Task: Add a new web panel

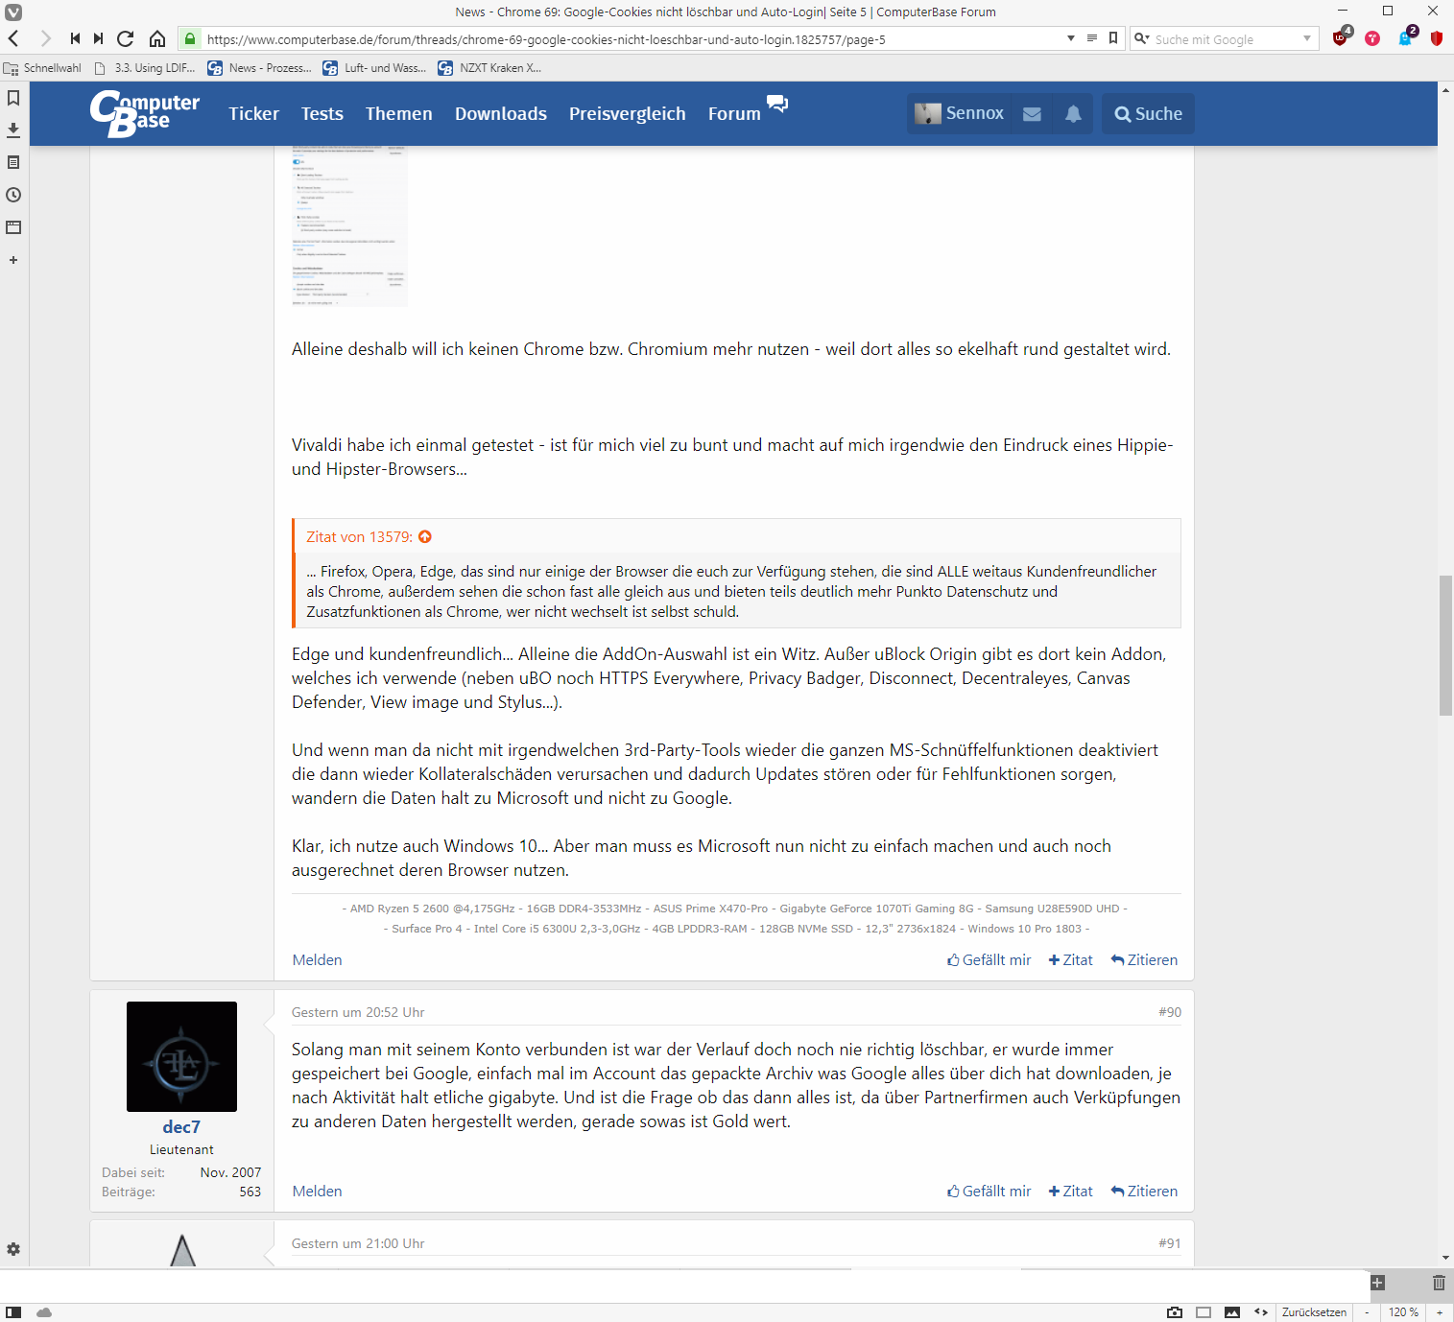Action: click(13, 260)
